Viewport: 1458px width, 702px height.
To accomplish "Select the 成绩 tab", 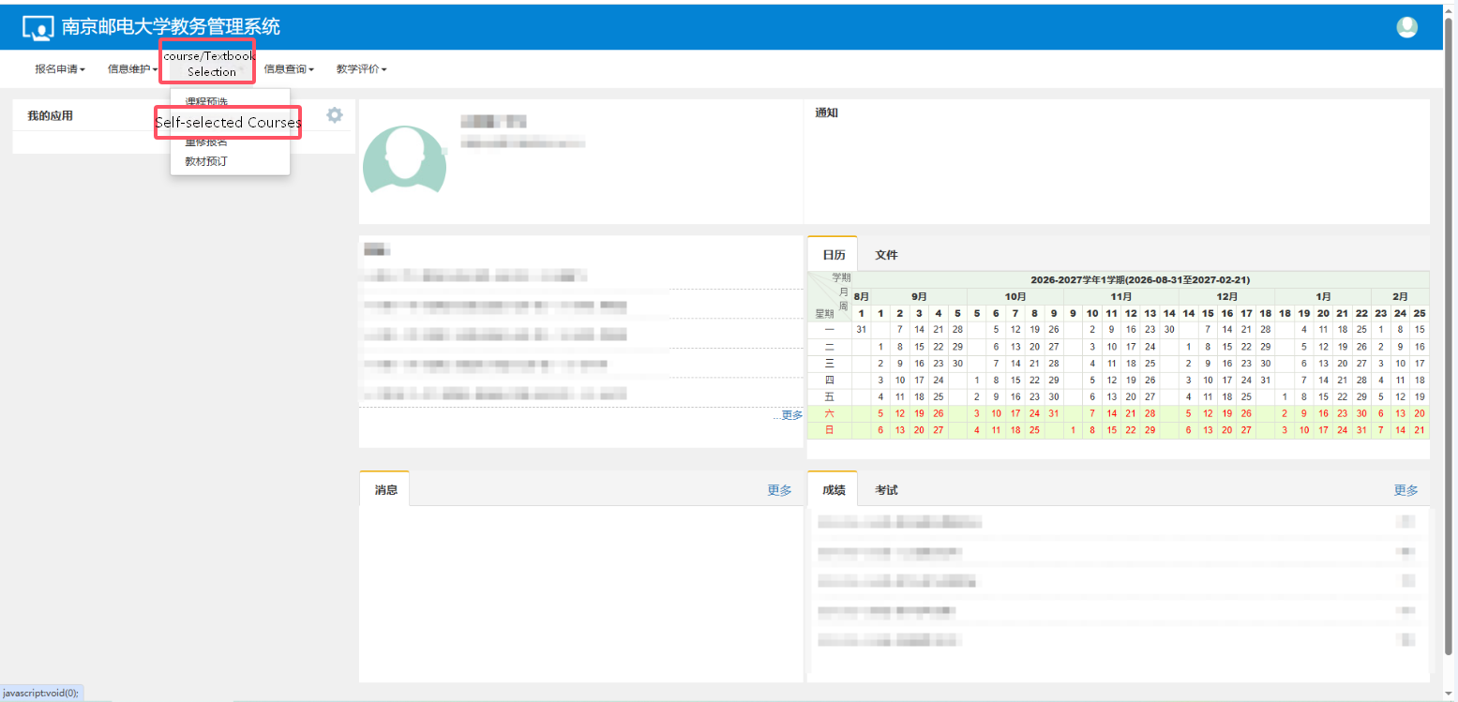I will coord(834,490).
